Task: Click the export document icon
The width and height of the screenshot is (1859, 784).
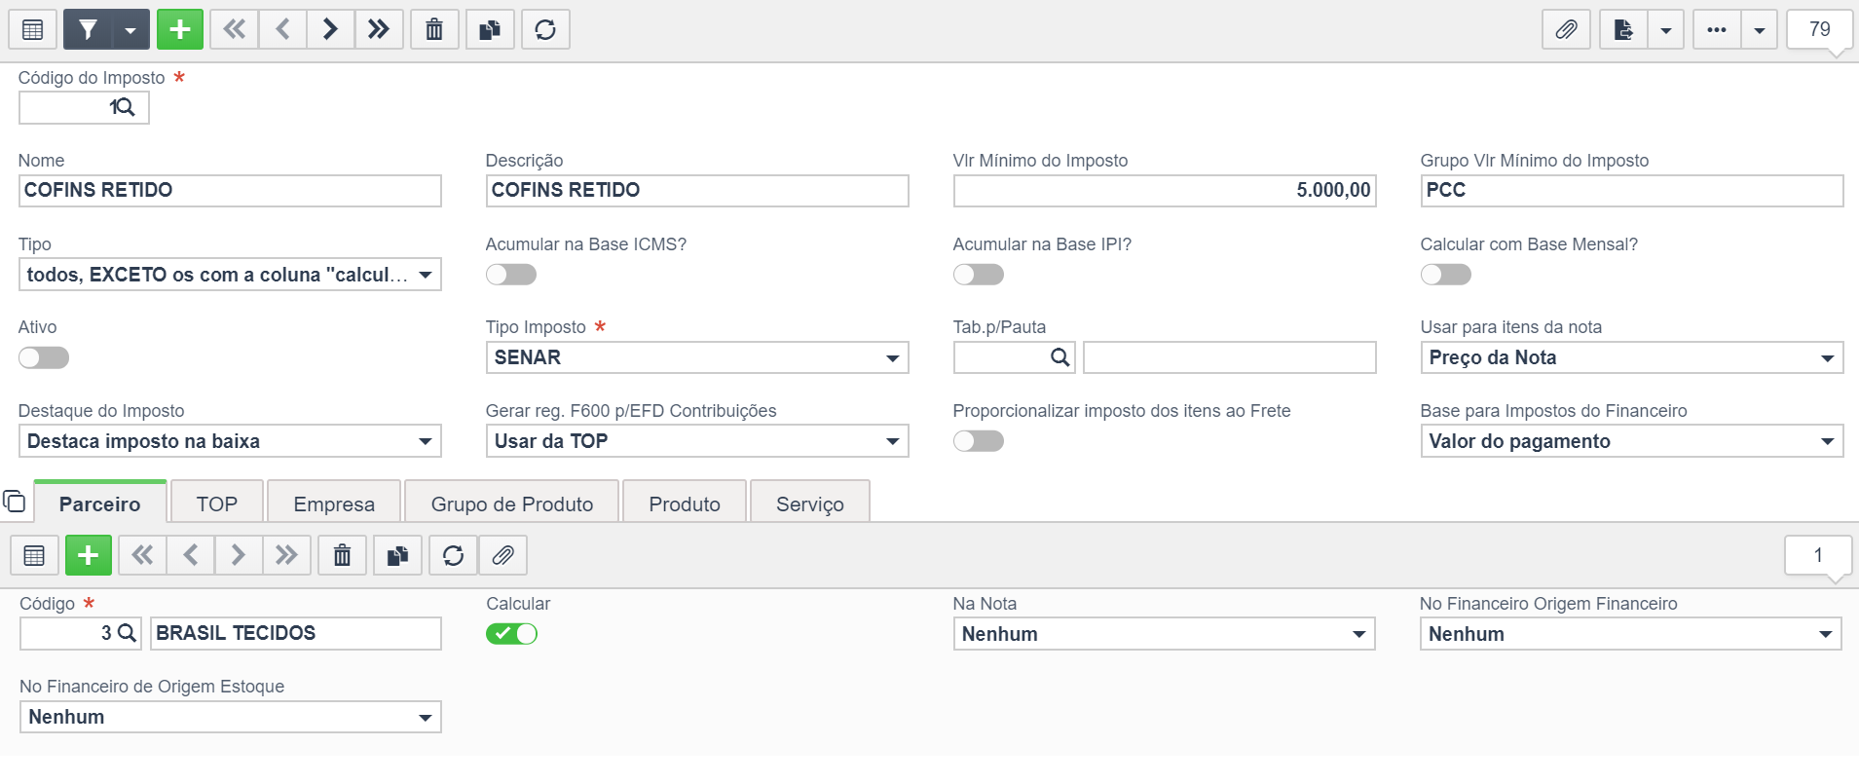Action: (x=1623, y=29)
